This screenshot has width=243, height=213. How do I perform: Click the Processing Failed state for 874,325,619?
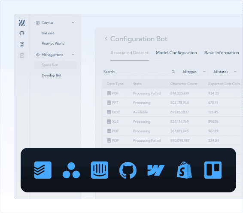[147, 93]
